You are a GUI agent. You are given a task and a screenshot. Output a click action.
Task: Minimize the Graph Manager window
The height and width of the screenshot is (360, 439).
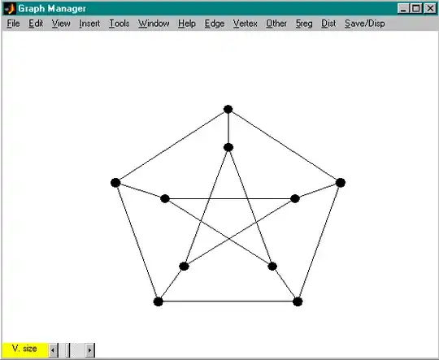click(x=403, y=9)
